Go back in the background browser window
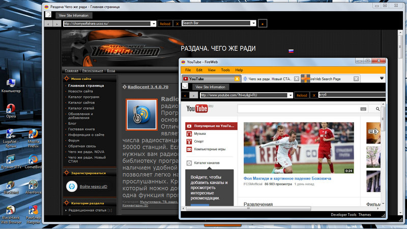This screenshot has height=229, width=407. tap(48, 23)
